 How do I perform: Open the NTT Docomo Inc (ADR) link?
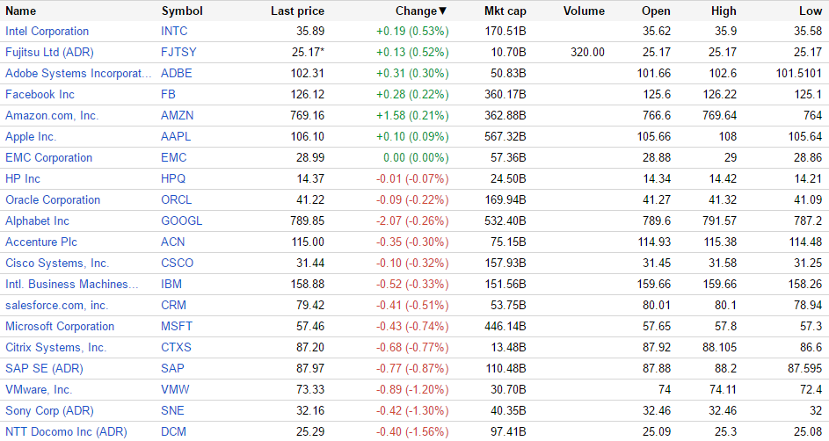click(x=66, y=432)
